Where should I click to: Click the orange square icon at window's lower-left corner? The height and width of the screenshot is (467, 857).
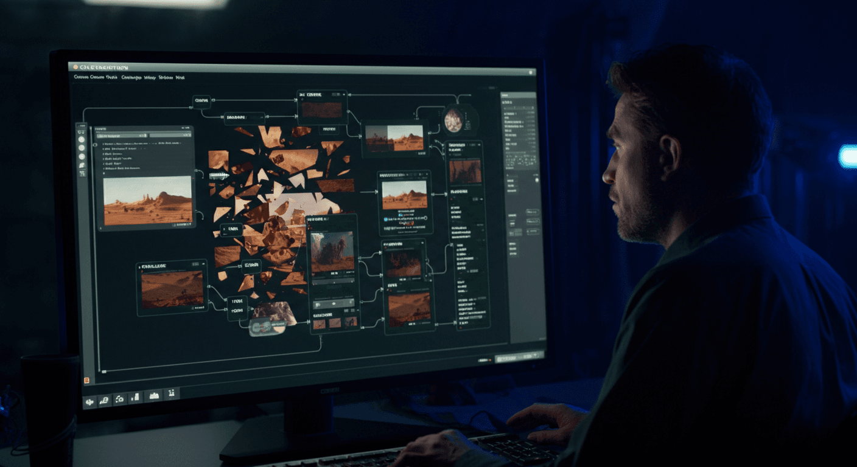click(86, 380)
